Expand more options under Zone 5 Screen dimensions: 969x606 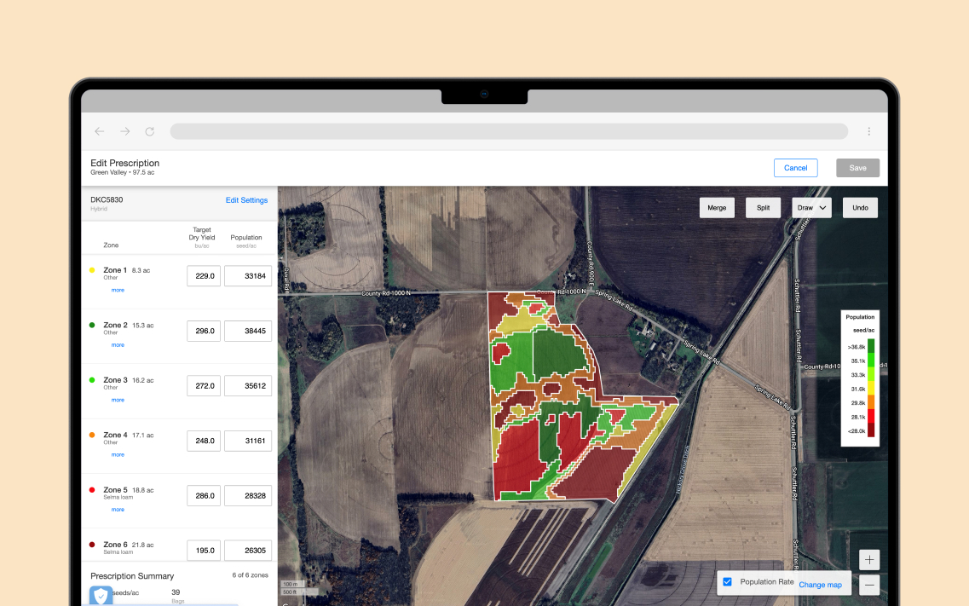[x=117, y=509]
